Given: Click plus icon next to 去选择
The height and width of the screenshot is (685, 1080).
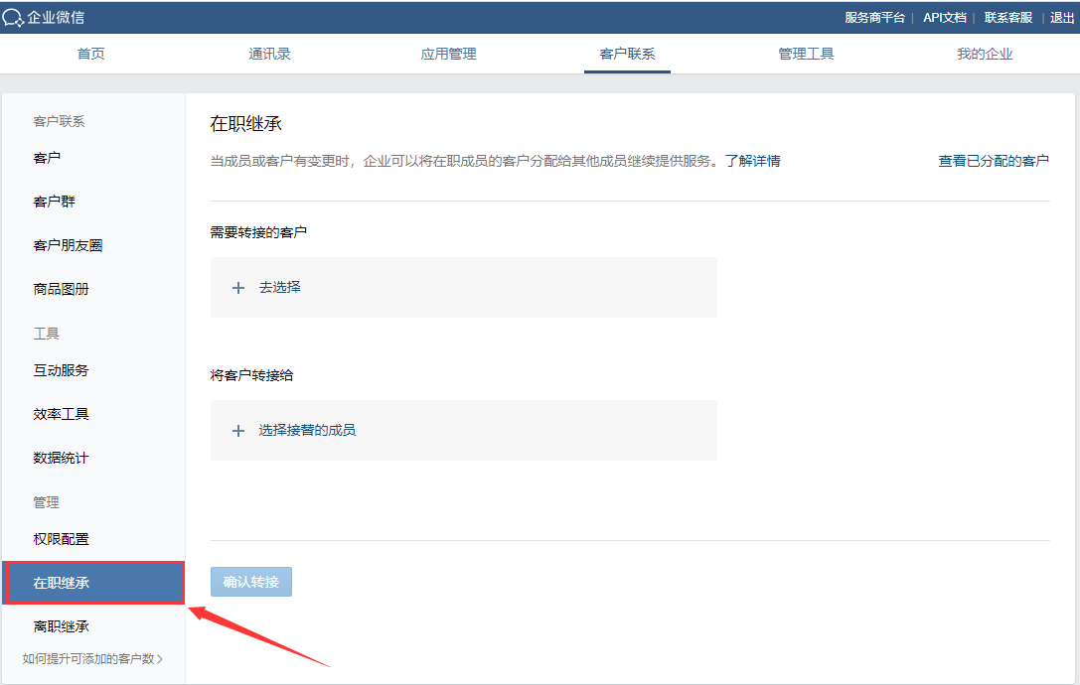Looking at the screenshot, I should coord(237,288).
